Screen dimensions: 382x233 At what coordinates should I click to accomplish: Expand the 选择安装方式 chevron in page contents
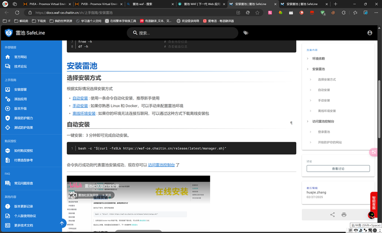310,79
